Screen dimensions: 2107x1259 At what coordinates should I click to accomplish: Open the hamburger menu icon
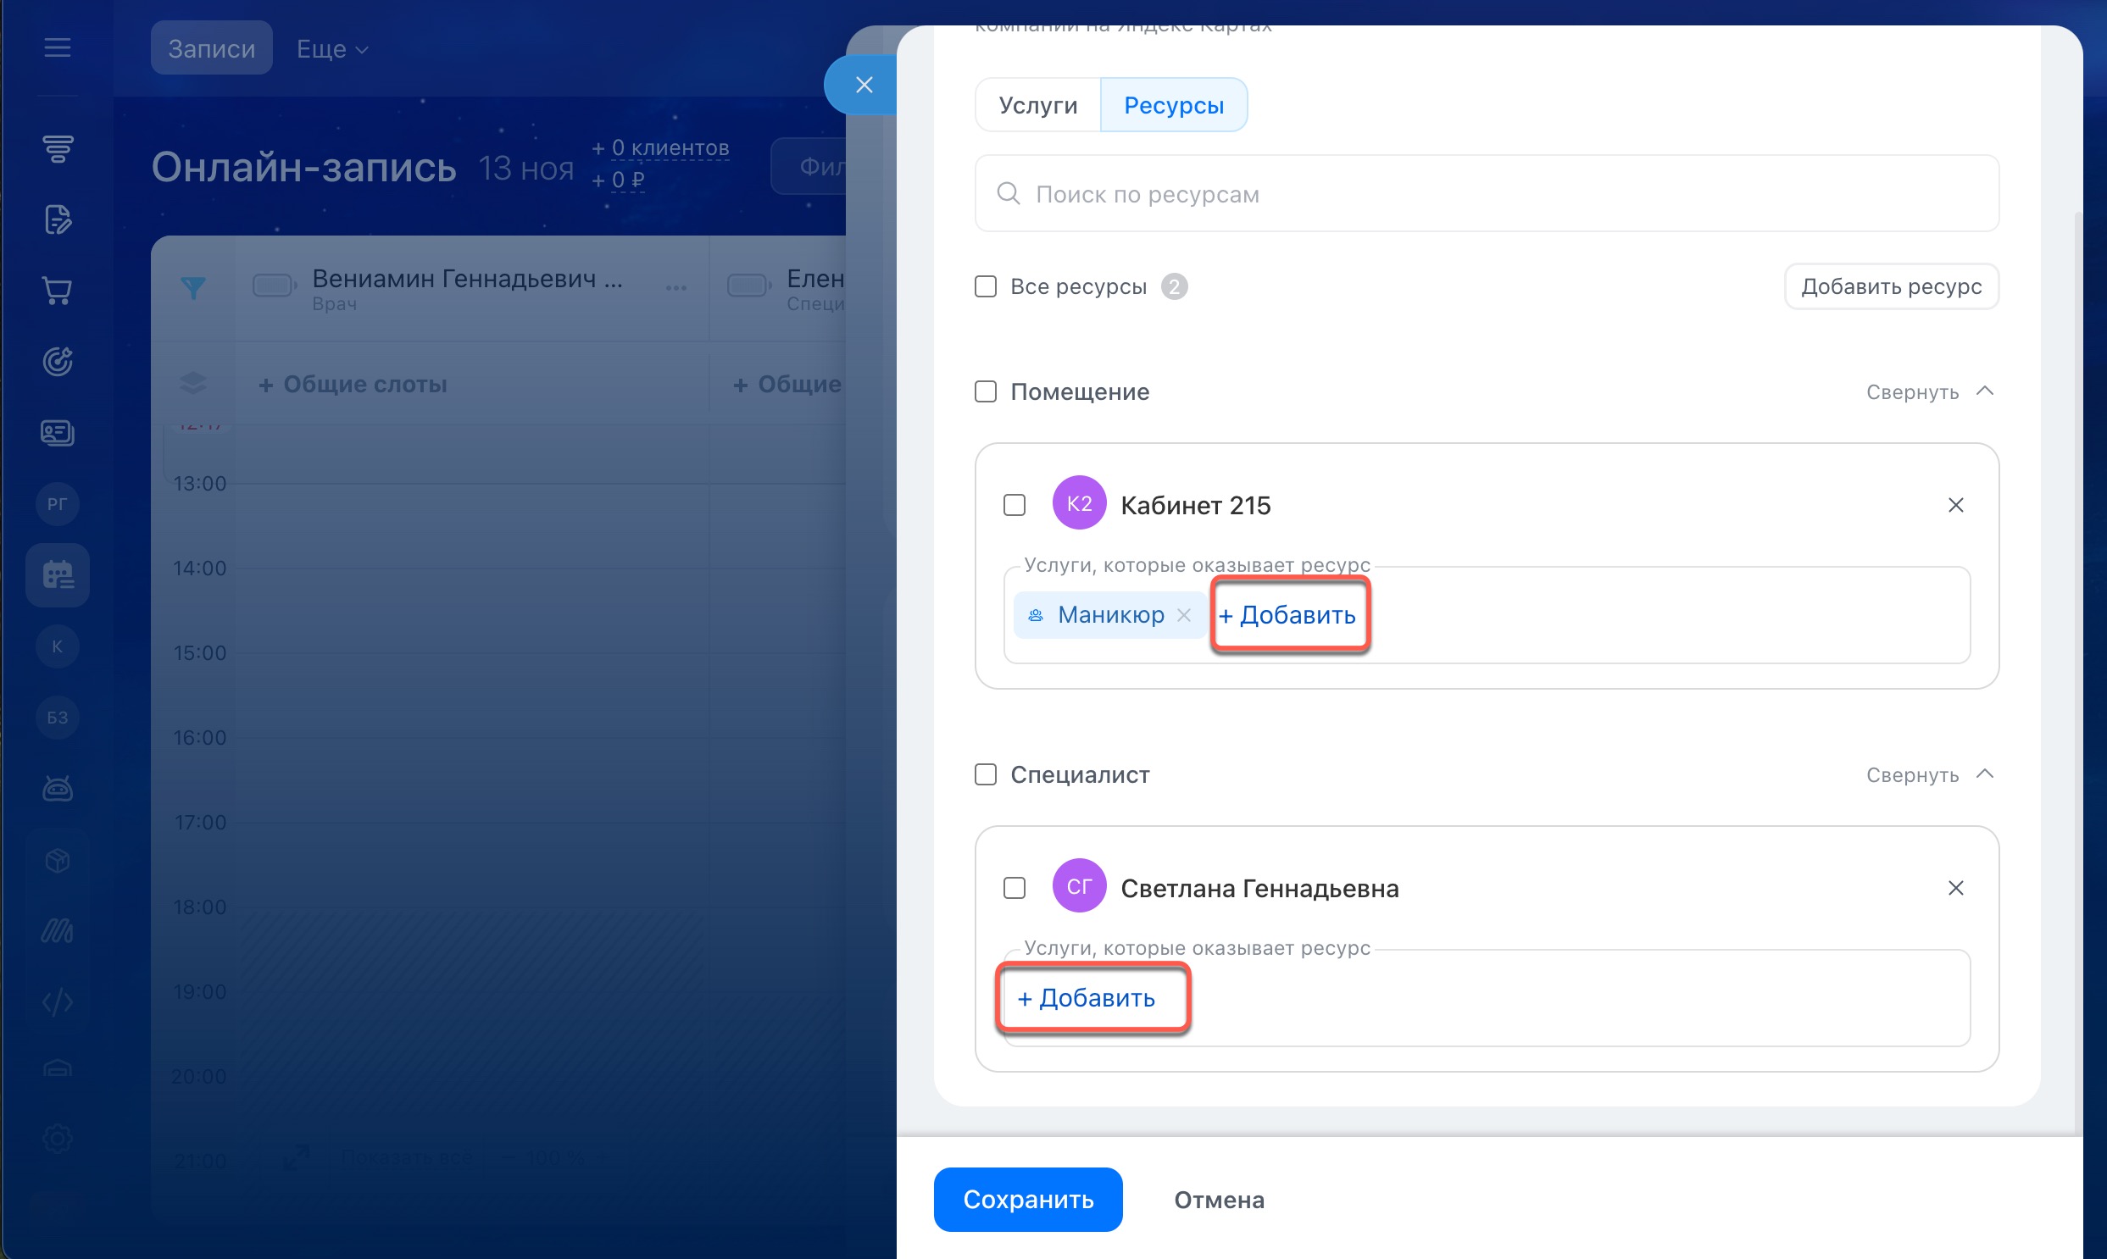point(57,47)
